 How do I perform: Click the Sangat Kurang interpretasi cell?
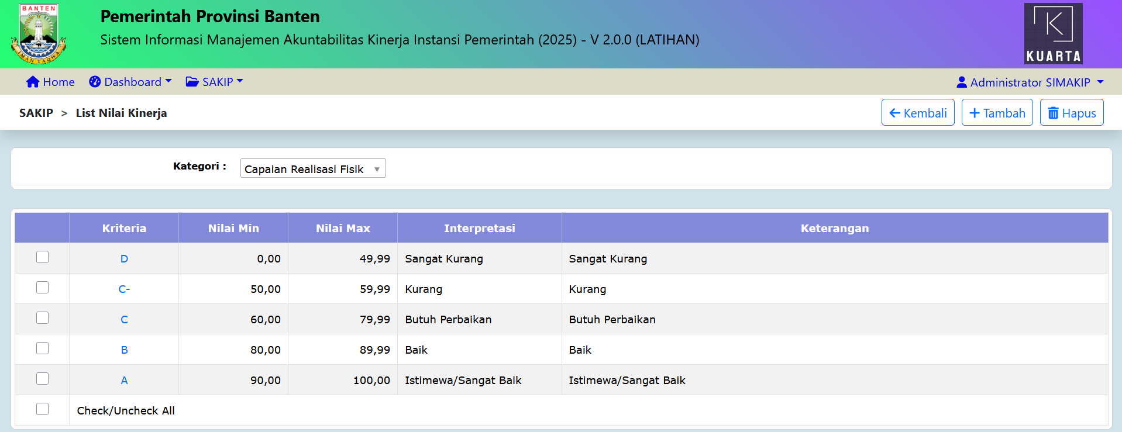(480, 258)
